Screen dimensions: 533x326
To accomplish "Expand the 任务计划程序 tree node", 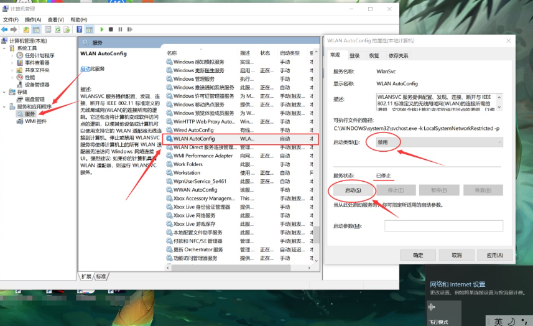I will 12,55.
